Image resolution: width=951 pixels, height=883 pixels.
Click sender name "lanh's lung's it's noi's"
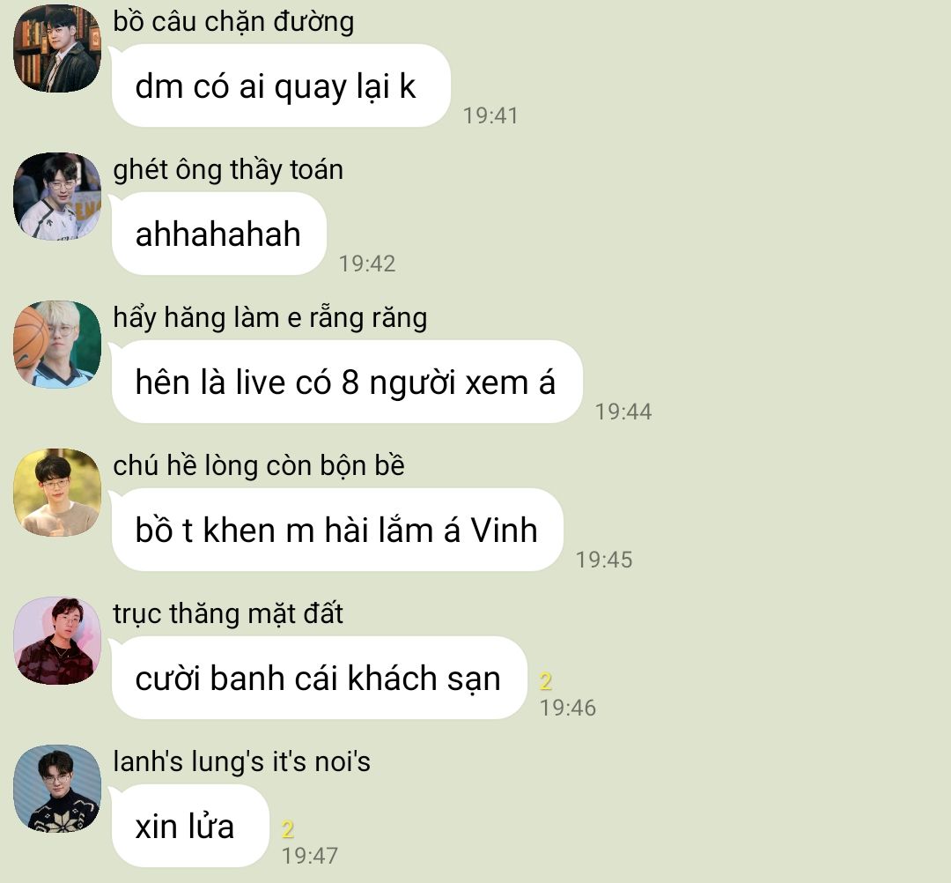(241, 762)
